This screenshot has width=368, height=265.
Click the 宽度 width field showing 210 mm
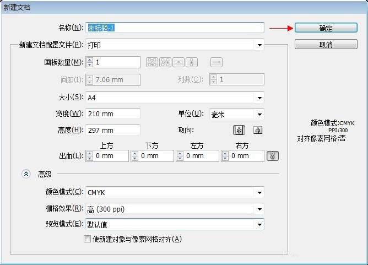point(113,114)
